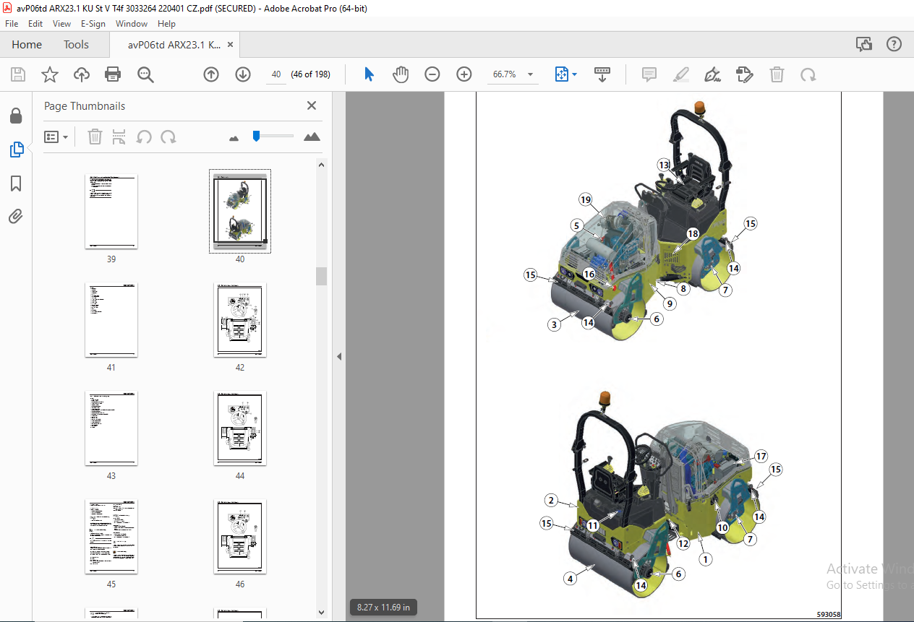Activate the hand pan tool

pos(401,74)
